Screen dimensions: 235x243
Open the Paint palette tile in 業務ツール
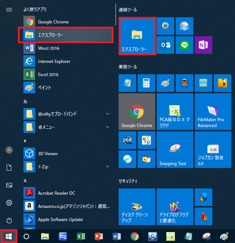165,83
